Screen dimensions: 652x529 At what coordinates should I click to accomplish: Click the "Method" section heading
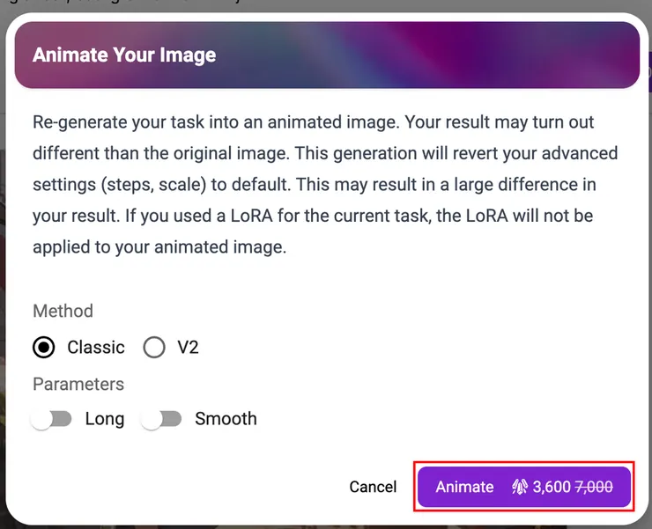pyautogui.click(x=63, y=311)
